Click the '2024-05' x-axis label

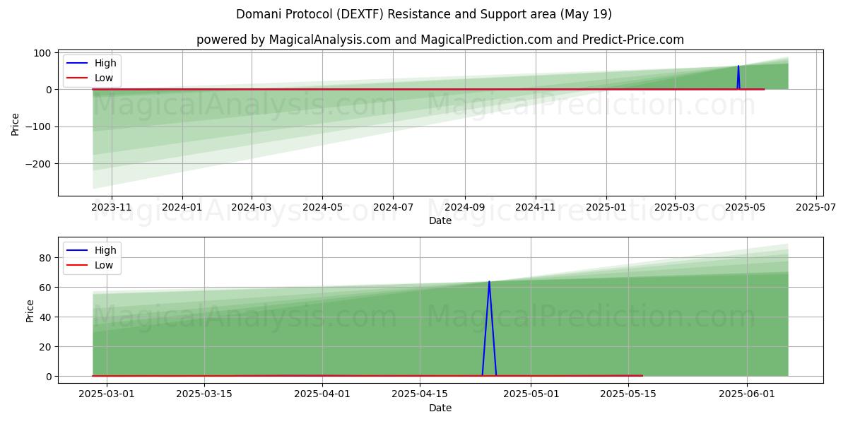[322, 207]
